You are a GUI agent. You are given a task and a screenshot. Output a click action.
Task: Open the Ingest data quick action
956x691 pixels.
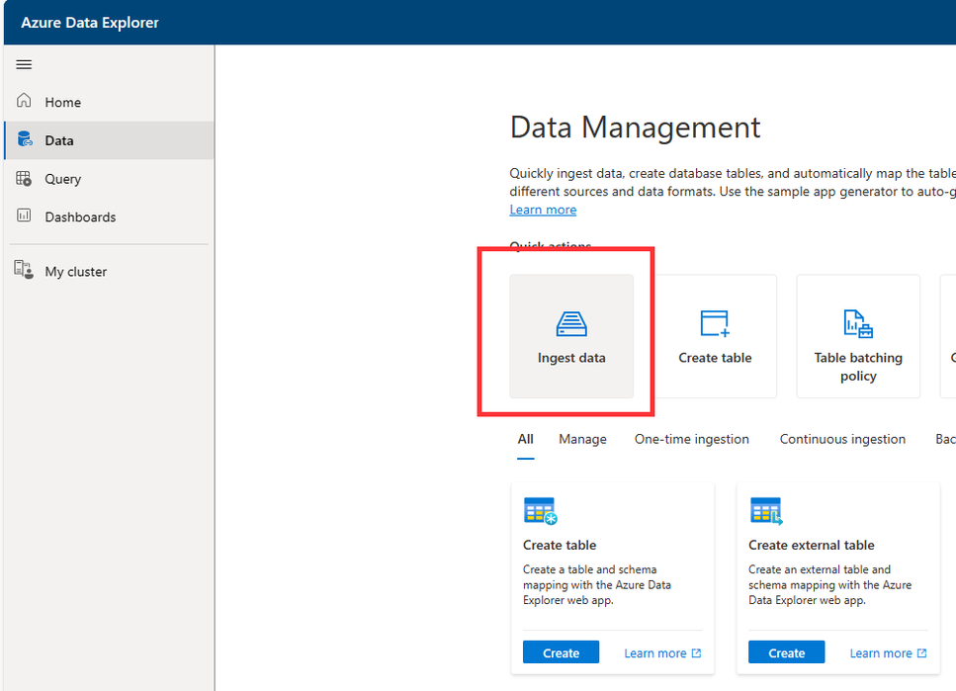coord(571,336)
